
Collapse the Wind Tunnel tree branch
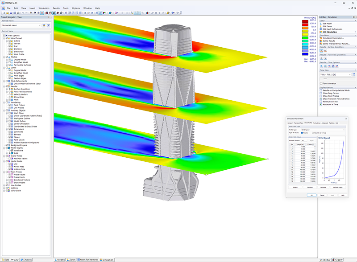[x=4, y=37]
